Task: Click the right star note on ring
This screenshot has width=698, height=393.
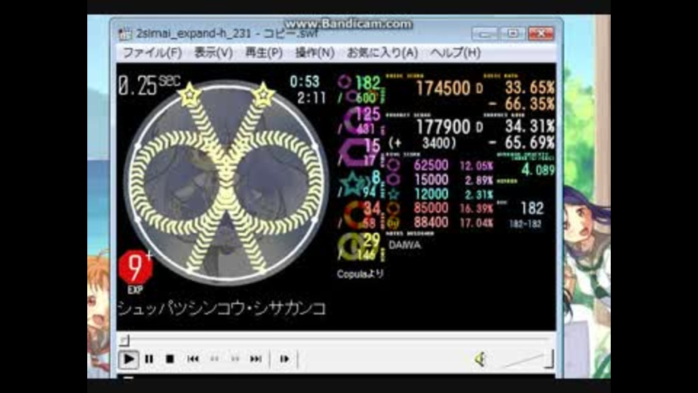Action: click(x=263, y=94)
